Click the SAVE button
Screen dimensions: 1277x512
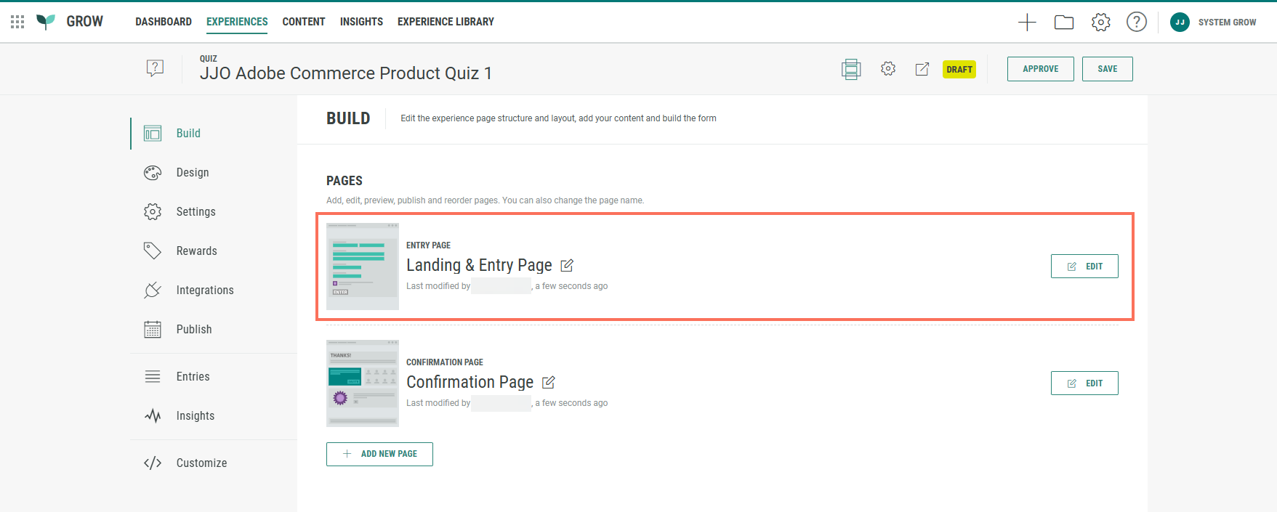point(1108,69)
